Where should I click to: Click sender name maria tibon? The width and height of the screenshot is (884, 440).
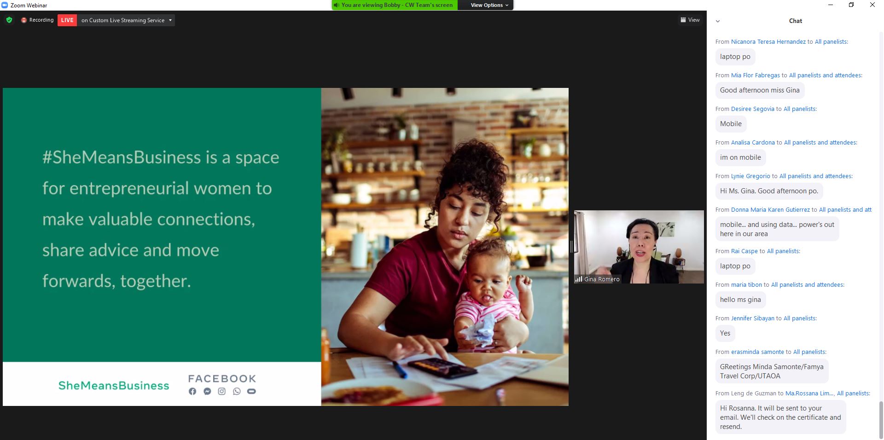pyautogui.click(x=746, y=284)
